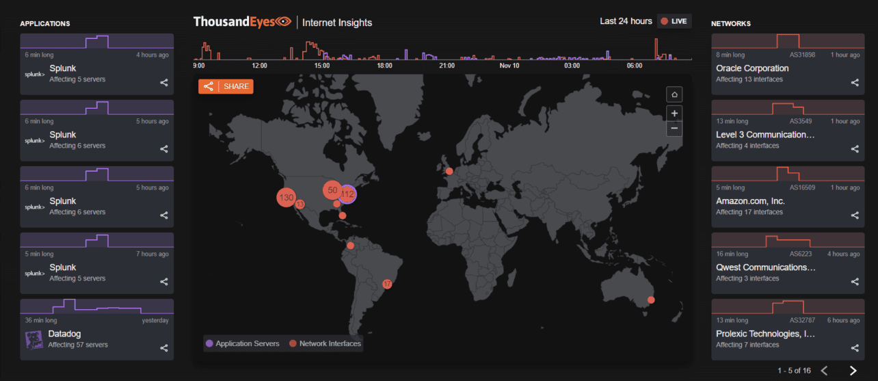Click the AS16509 label
Image resolution: width=878 pixels, height=381 pixels.
click(802, 187)
